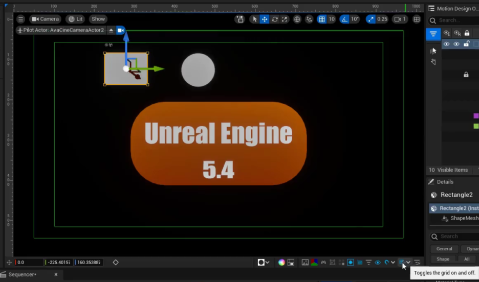The image size is (479, 282).
Task: Click the blue calendar-style icon
Action: tap(360, 262)
